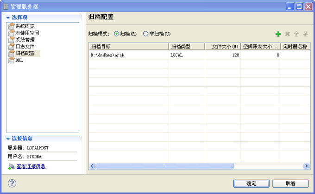
Task: Click the icon beside 归档配置
Action: click(x=12, y=53)
